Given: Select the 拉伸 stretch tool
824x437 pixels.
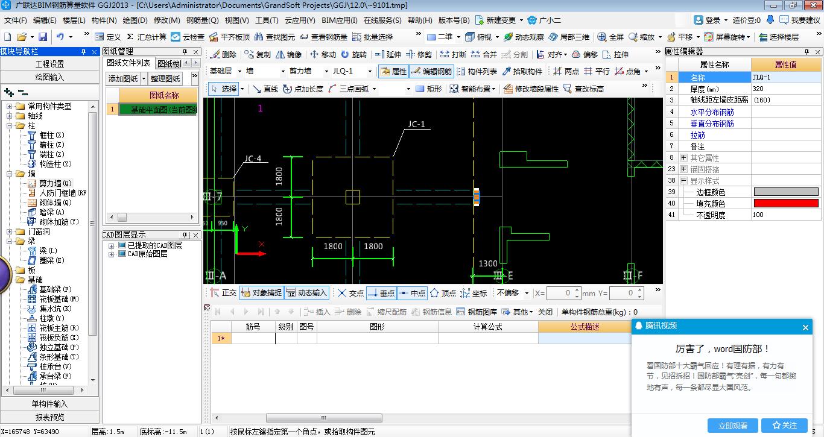Looking at the screenshot, I should [x=615, y=54].
